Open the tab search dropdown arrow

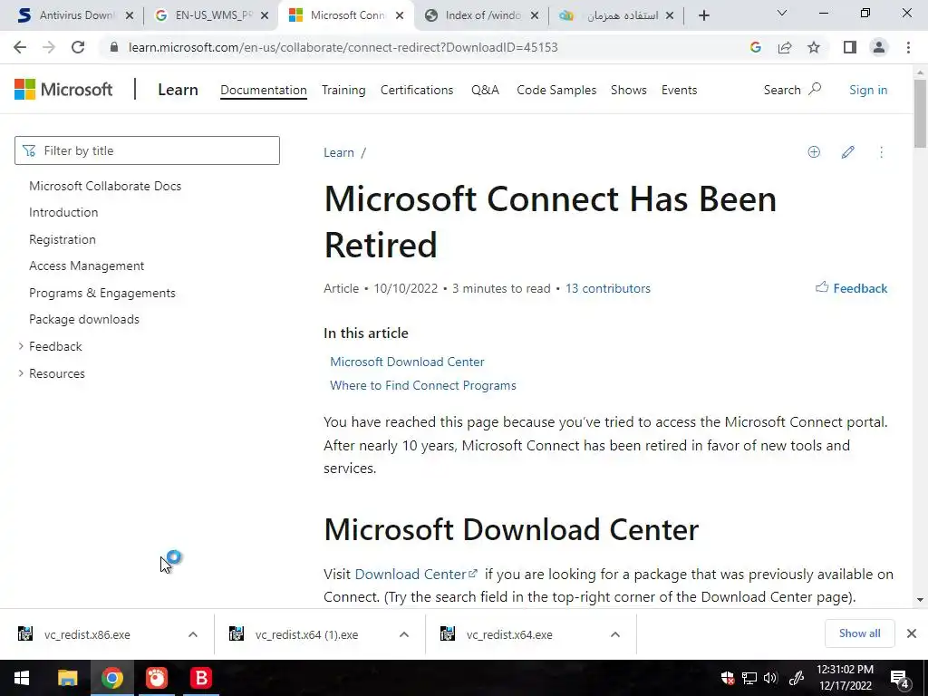click(x=782, y=13)
